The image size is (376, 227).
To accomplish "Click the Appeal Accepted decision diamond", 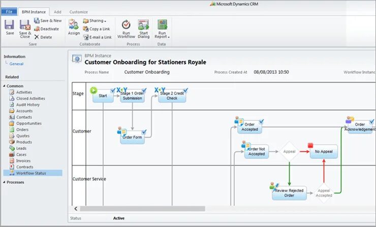I will point(324,193).
